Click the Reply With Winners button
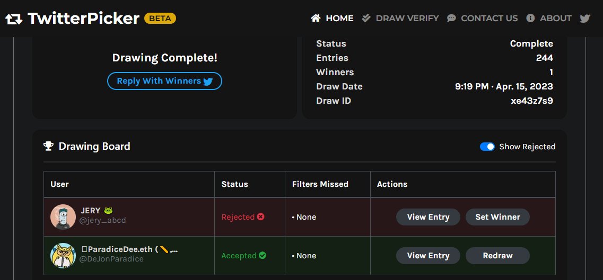 164,81
